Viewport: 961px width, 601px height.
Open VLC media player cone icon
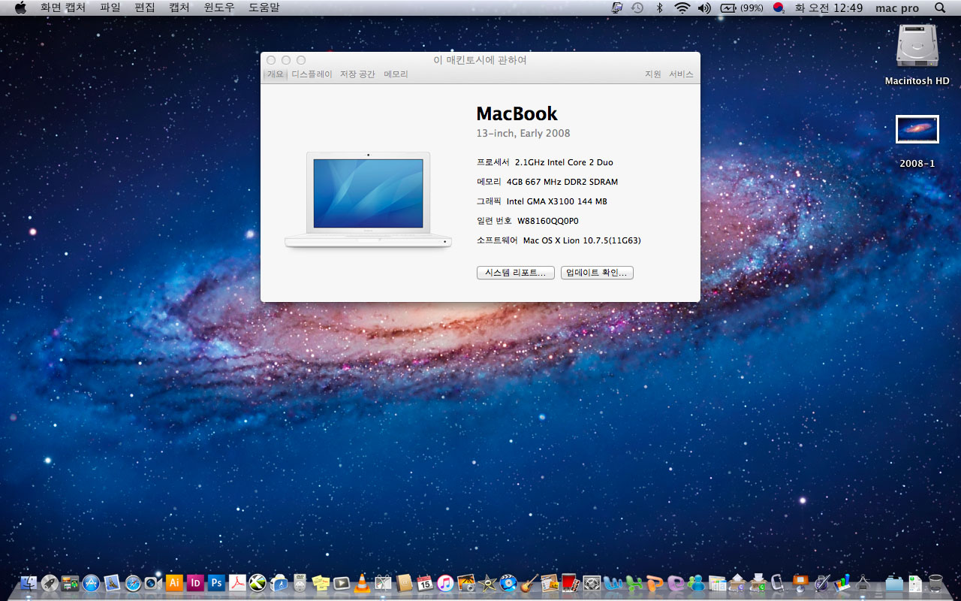pos(362,582)
